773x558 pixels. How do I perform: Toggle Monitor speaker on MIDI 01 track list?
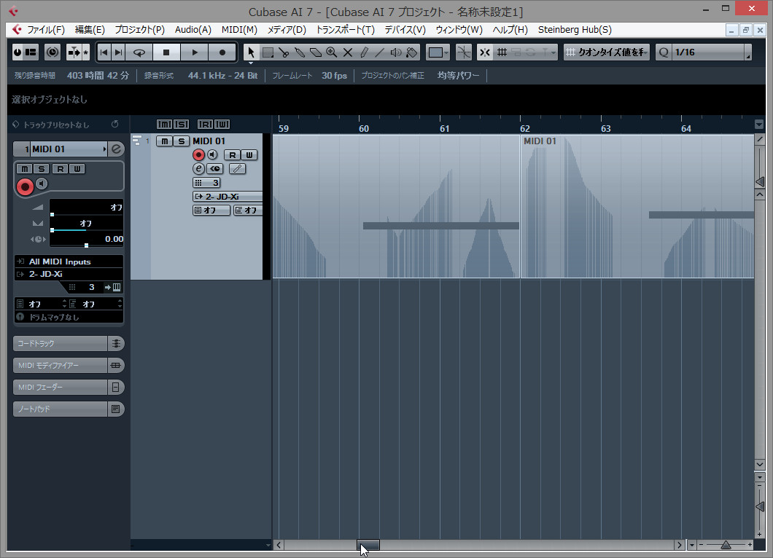coord(212,155)
